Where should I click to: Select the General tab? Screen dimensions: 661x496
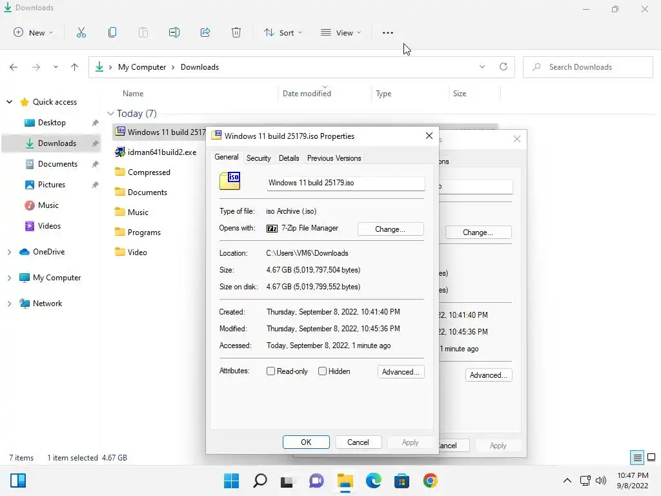pyautogui.click(x=227, y=157)
